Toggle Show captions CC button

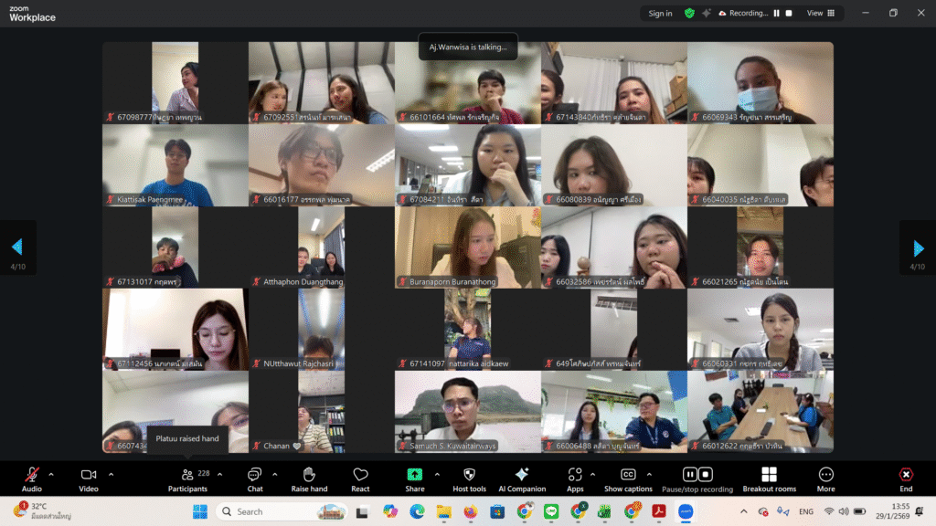628,475
